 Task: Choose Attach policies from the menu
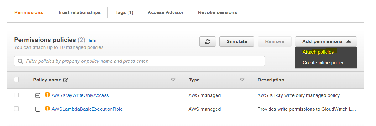tap(318, 52)
